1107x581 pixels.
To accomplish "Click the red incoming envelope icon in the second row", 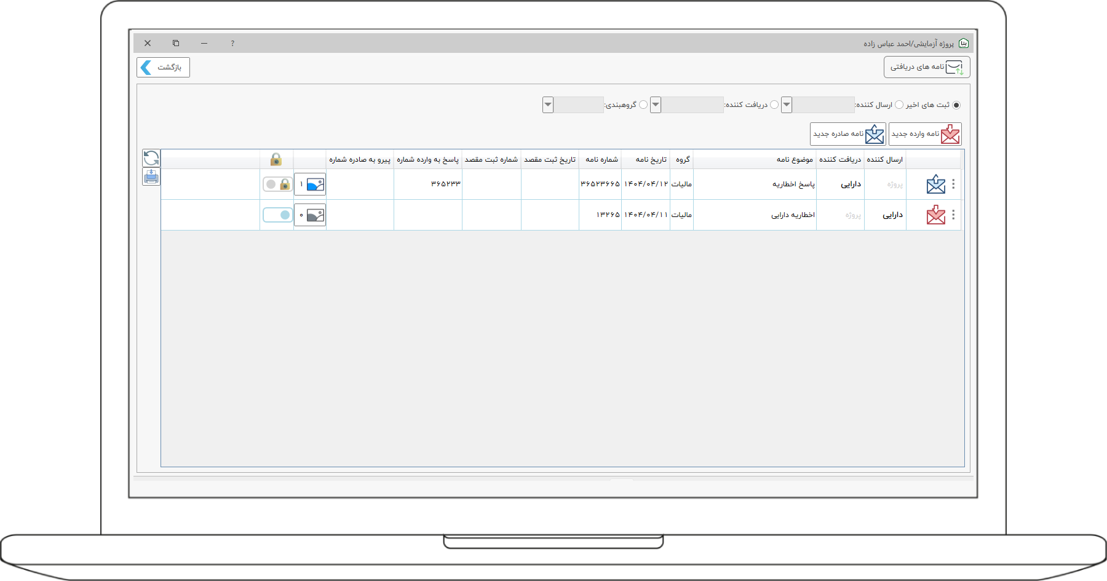I will tap(935, 215).
